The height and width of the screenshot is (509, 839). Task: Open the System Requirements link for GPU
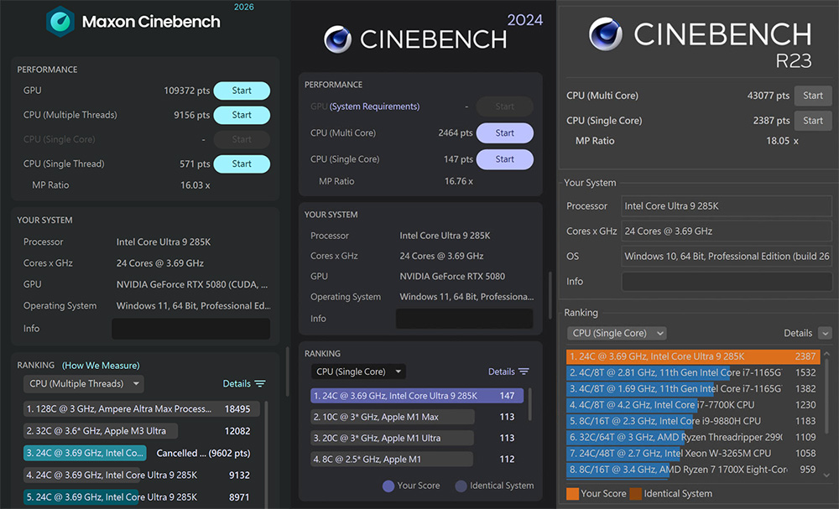[x=374, y=106]
